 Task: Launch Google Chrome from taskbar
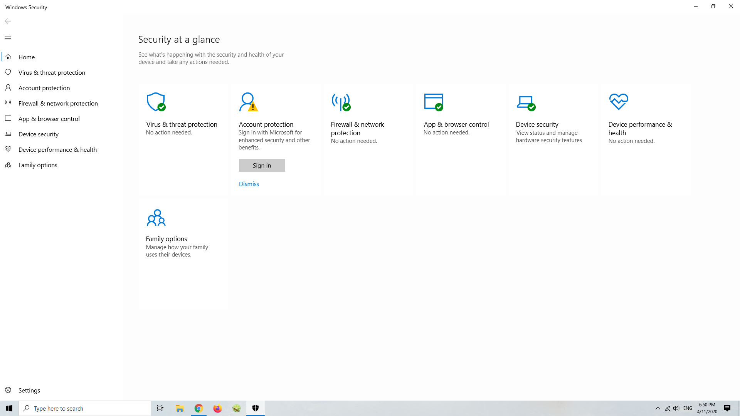click(x=199, y=408)
